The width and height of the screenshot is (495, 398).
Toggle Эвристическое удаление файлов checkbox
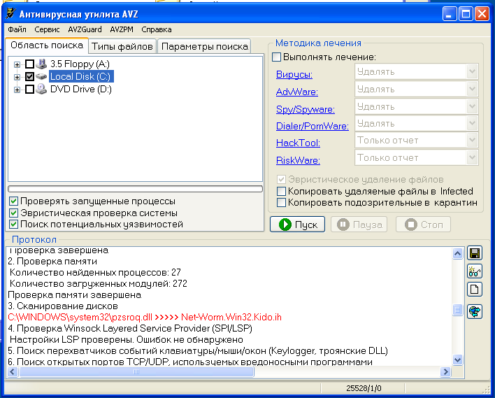click(x=281, y=180)
